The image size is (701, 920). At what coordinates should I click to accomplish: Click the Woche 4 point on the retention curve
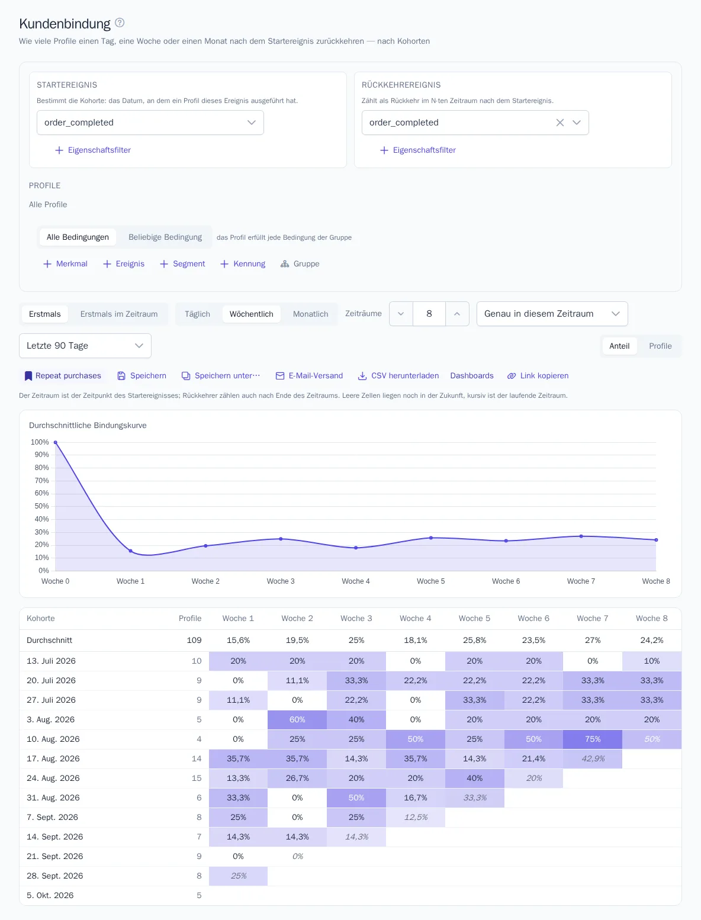coord(356,548)
